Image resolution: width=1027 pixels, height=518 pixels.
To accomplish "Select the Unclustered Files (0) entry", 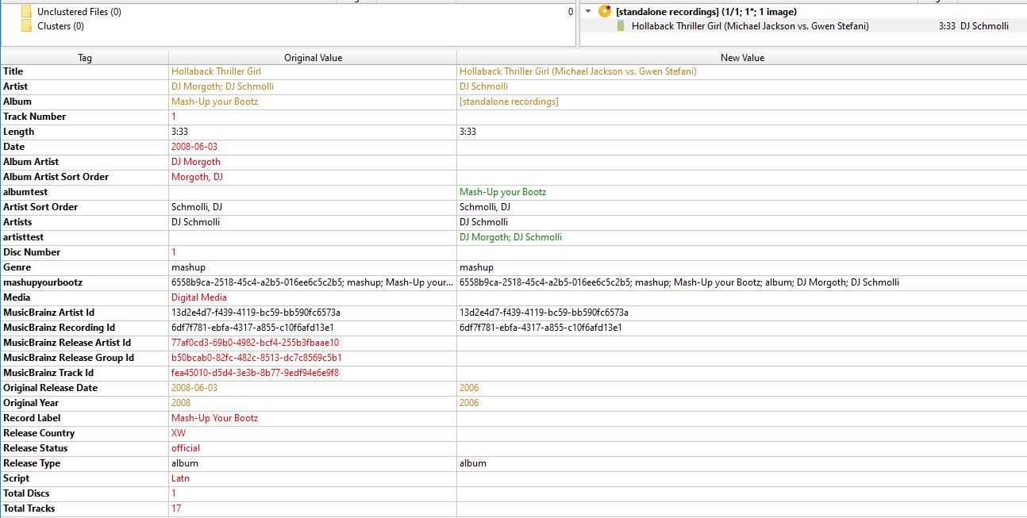I will (x=79, y=12).
